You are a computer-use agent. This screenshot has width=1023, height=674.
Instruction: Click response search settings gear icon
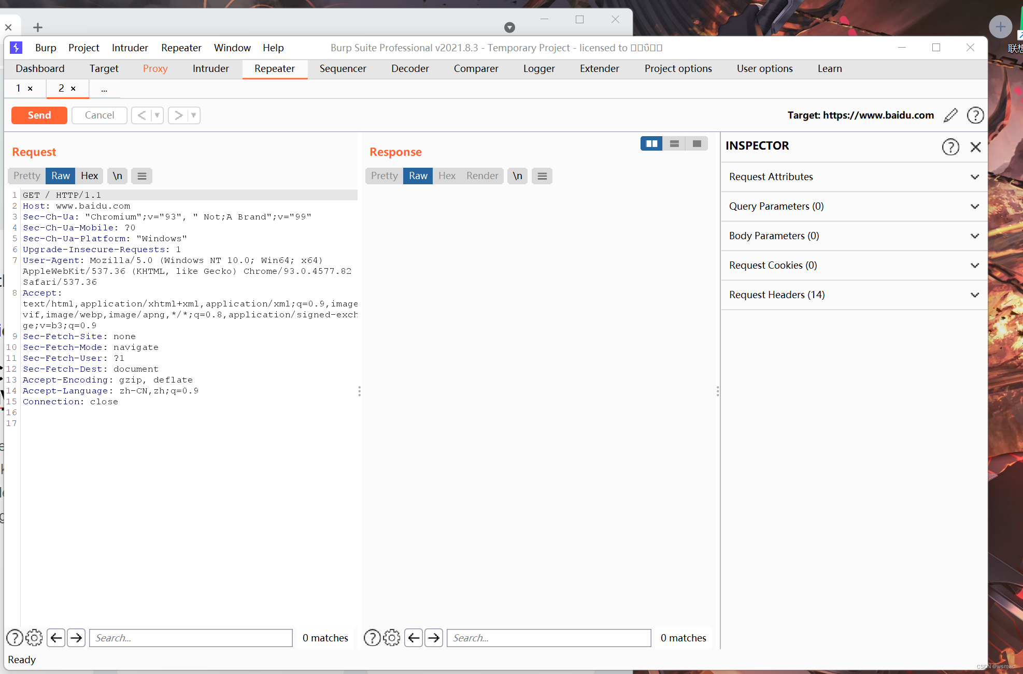point(392,638)
